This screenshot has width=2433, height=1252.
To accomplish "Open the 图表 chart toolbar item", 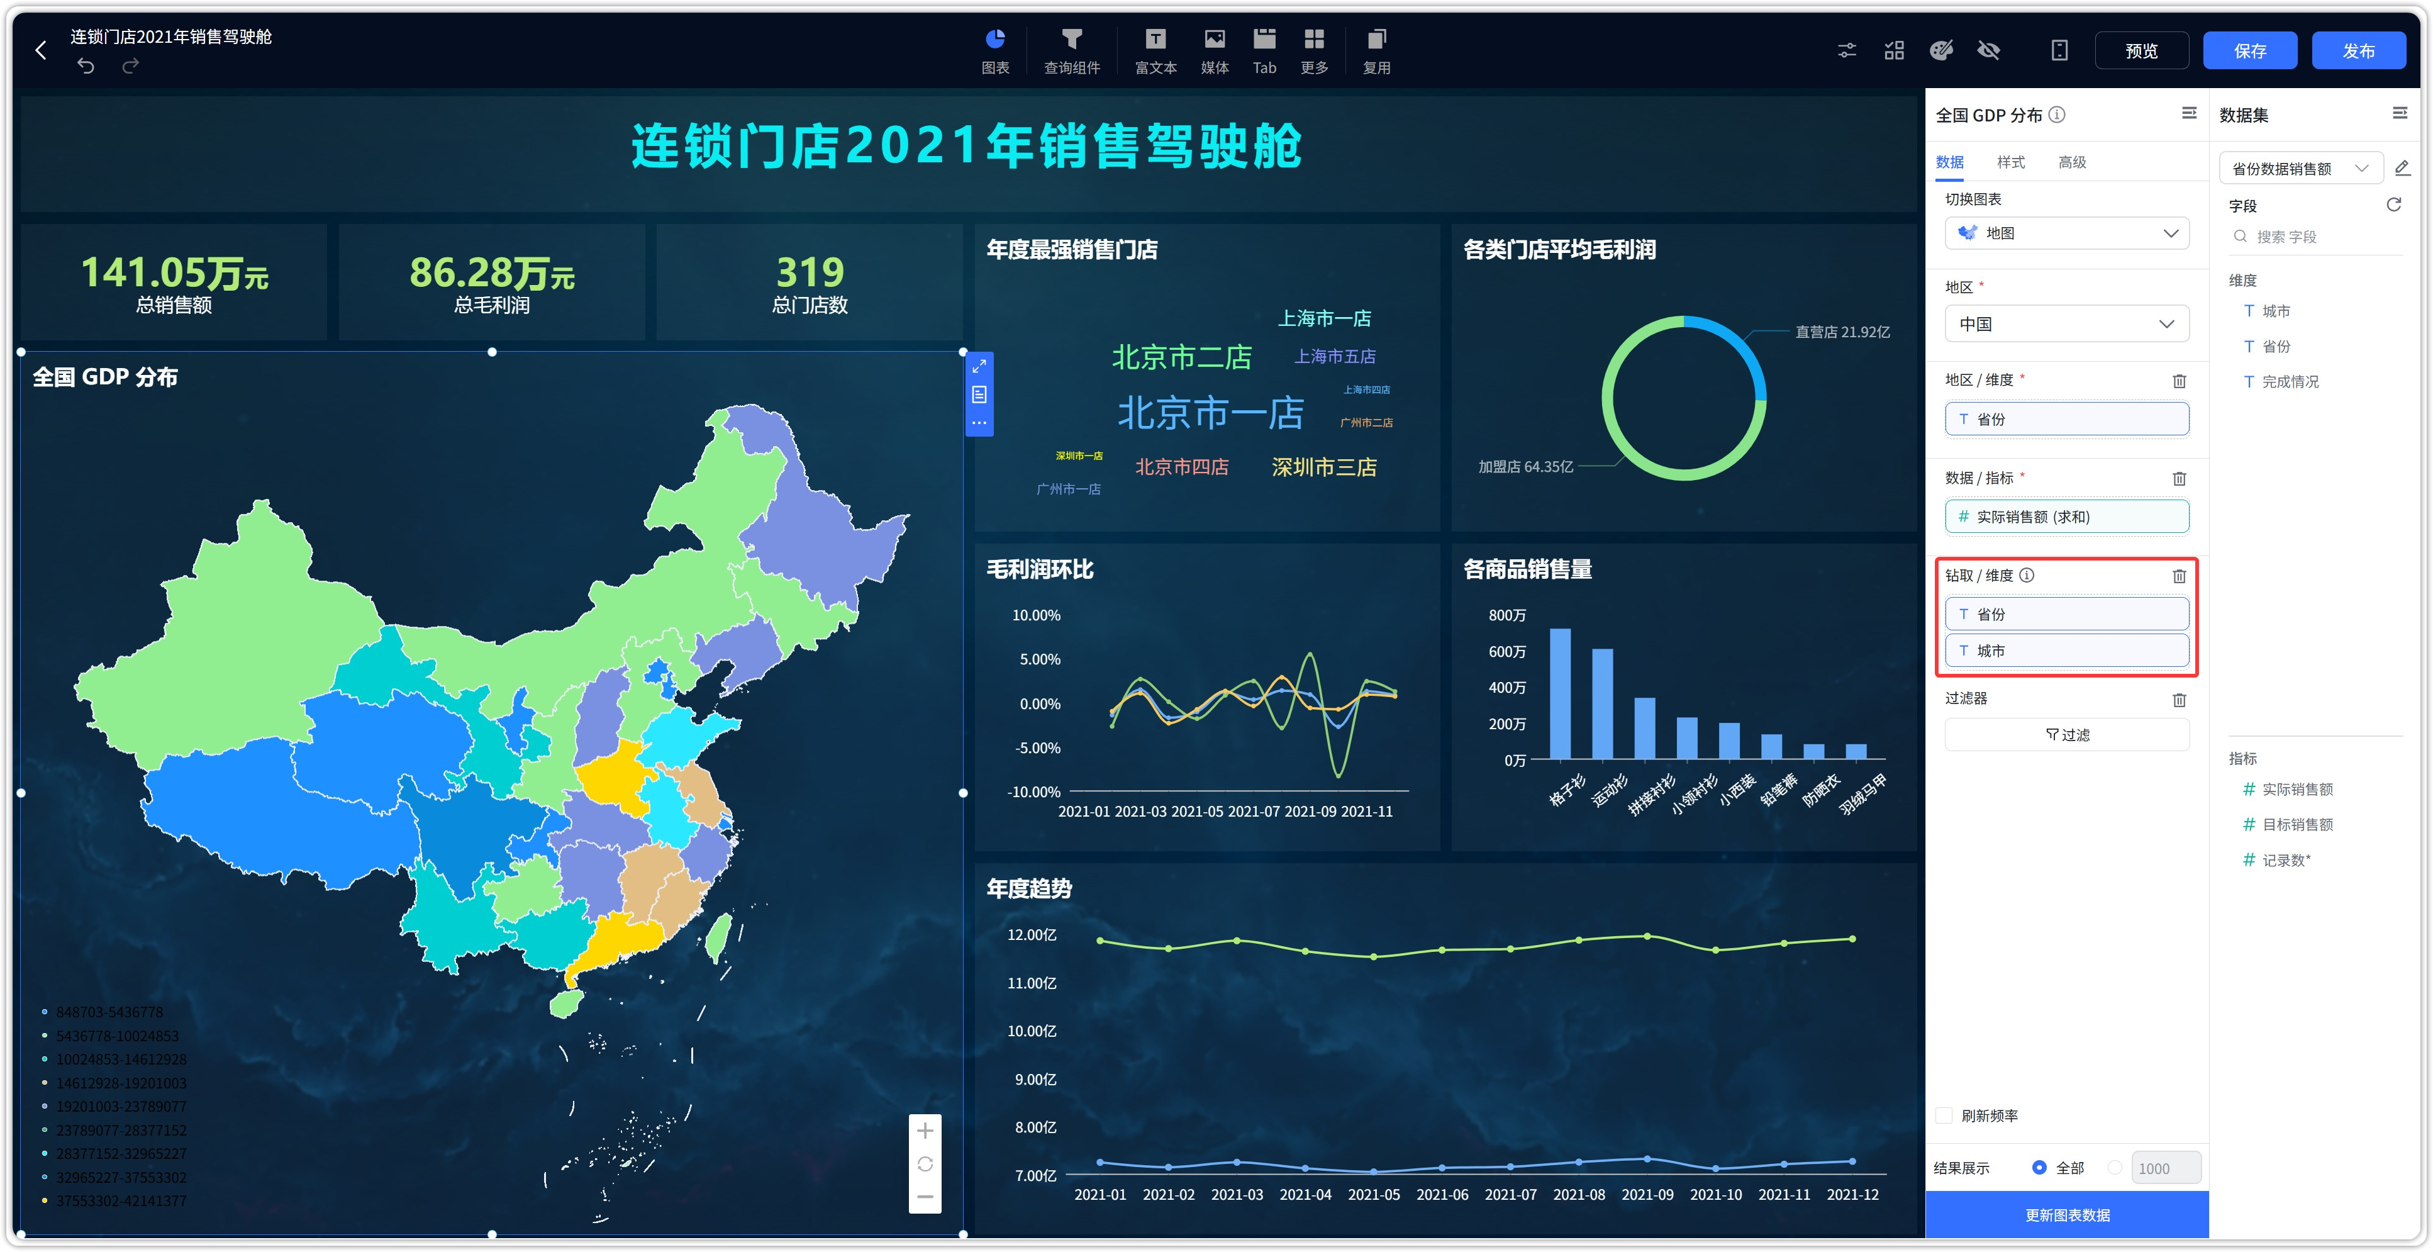I will click(994, 51).
